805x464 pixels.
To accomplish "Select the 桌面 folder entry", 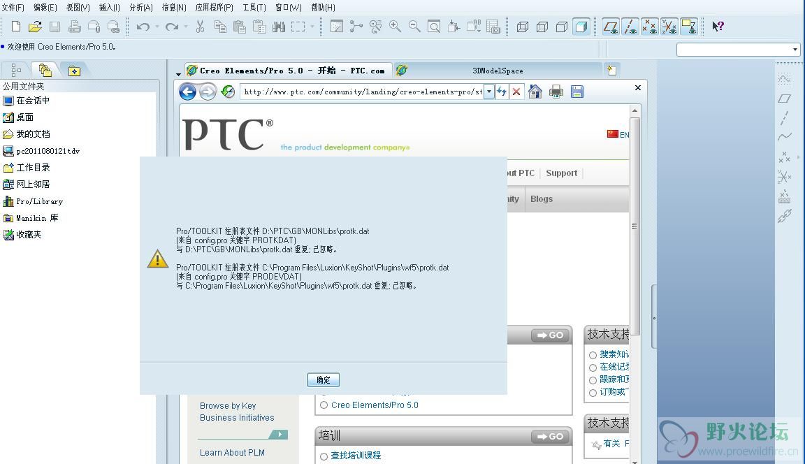I will (18, 117).
